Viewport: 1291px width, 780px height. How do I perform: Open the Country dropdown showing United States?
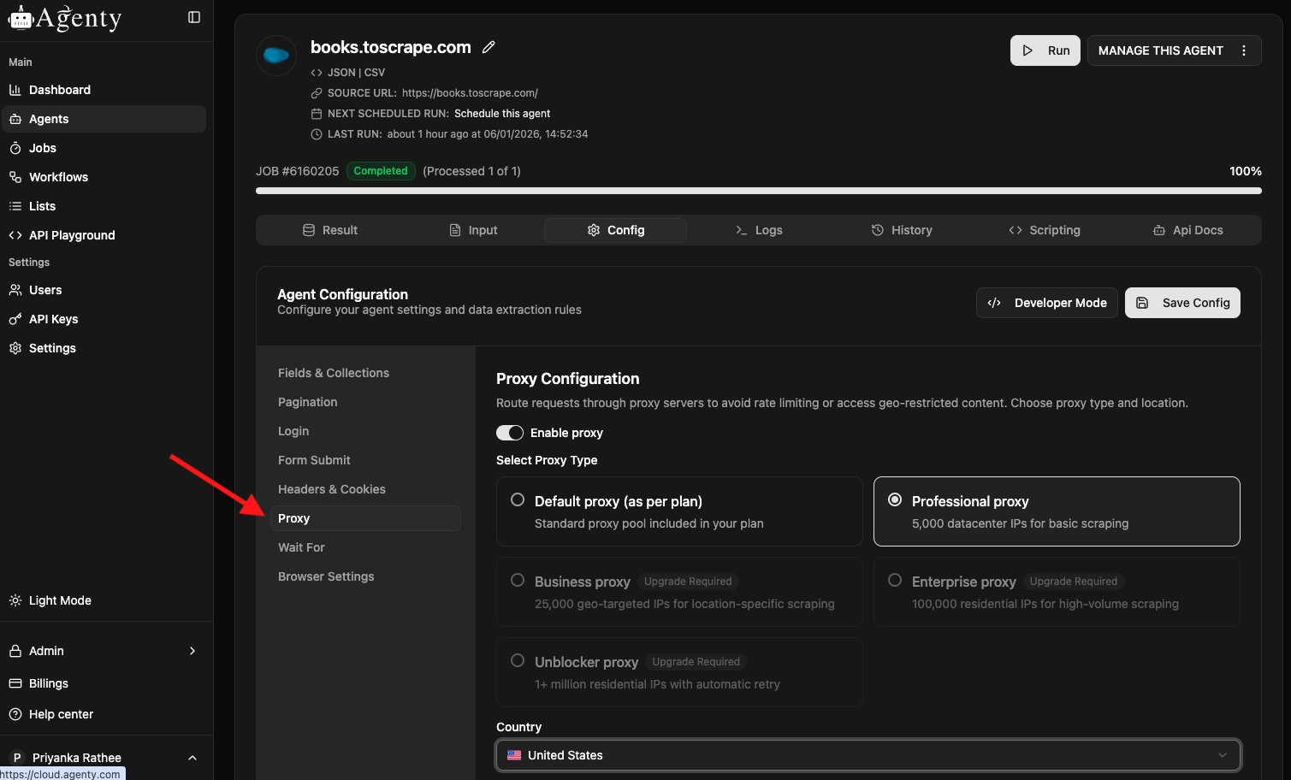[868, 755]
